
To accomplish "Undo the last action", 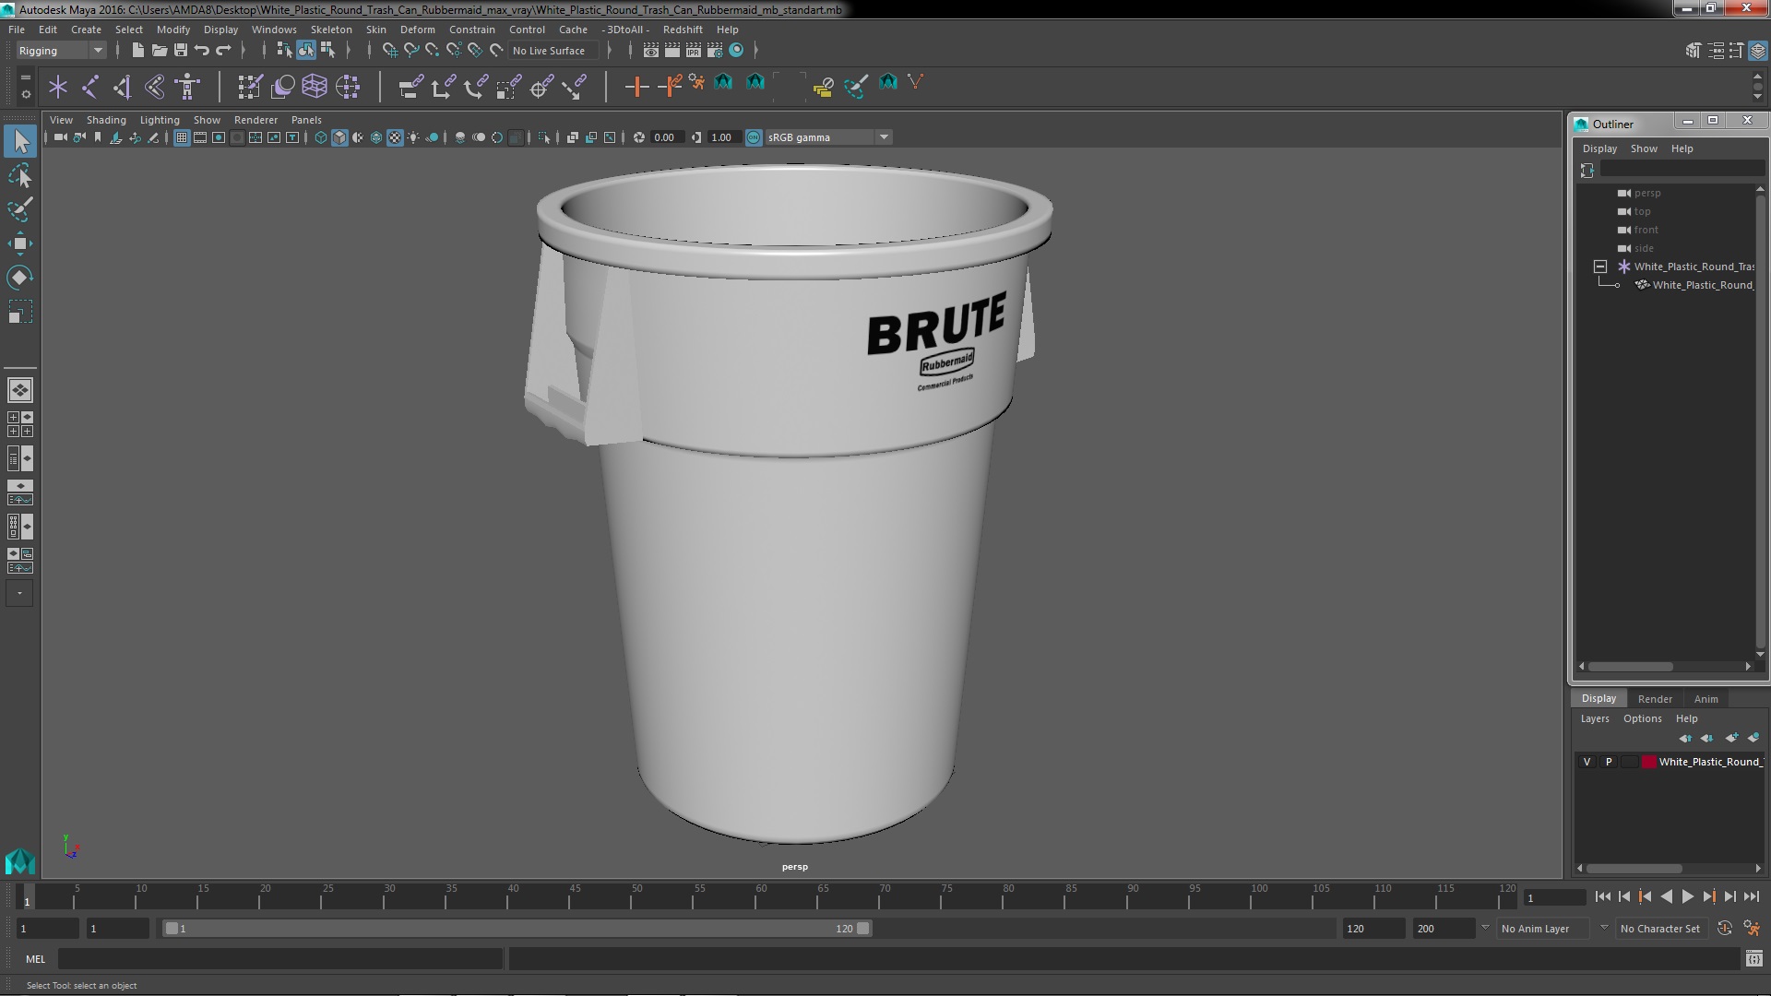I will click(202, 51).
